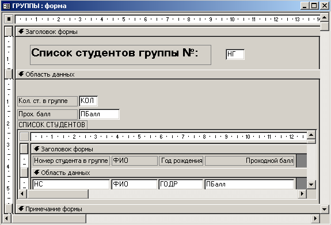
Task: Click the form icon in the title bar
Action: pyautogui.click(x=6, y=6)
